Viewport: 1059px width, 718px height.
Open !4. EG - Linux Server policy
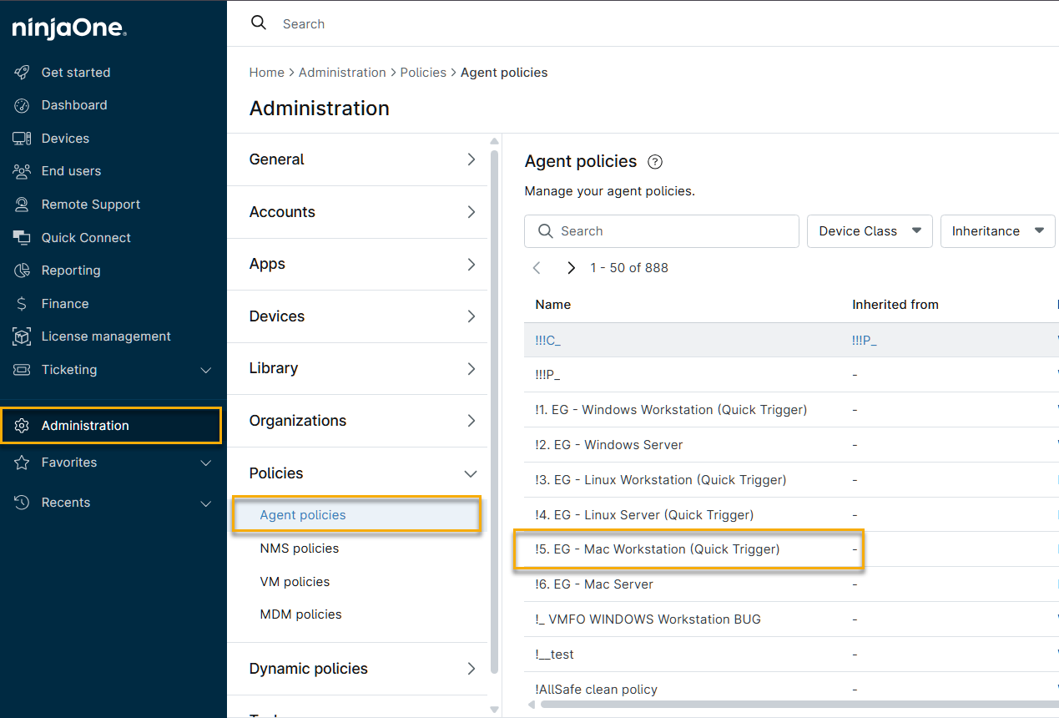coord(644,515)
